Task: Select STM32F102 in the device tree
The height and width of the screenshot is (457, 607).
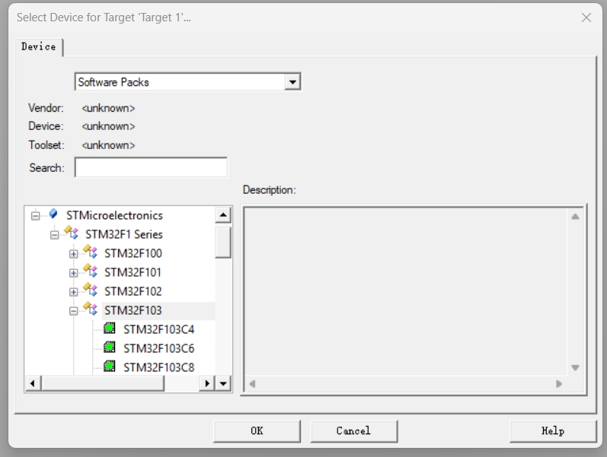Action: (133, 291)
